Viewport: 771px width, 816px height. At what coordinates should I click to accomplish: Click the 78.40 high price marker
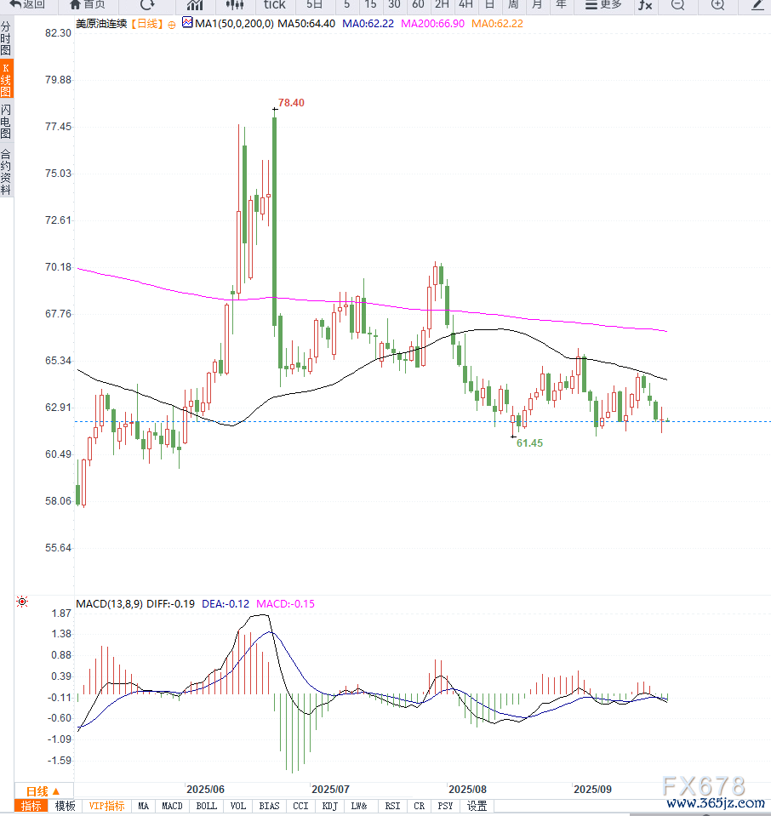coord(290,102)
